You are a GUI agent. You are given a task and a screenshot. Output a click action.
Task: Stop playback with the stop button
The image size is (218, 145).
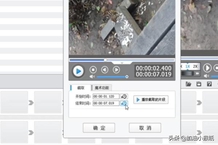point(93,70)
